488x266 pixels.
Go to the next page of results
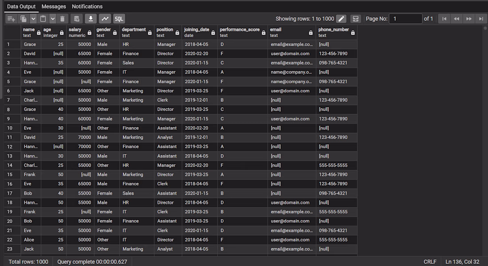tap(469, 19)
